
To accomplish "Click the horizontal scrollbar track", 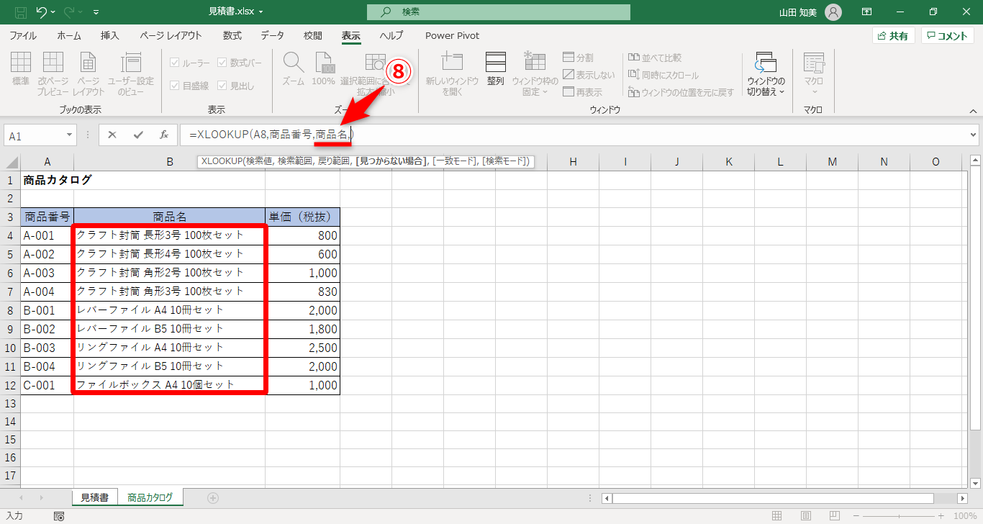I will click(784, 498).
